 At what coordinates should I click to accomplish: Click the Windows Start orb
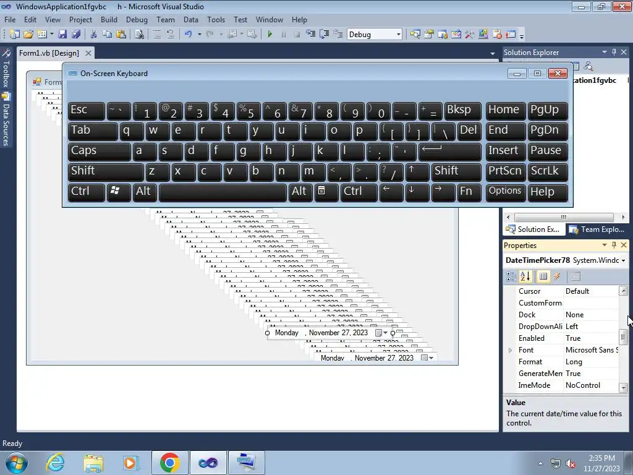17,463
